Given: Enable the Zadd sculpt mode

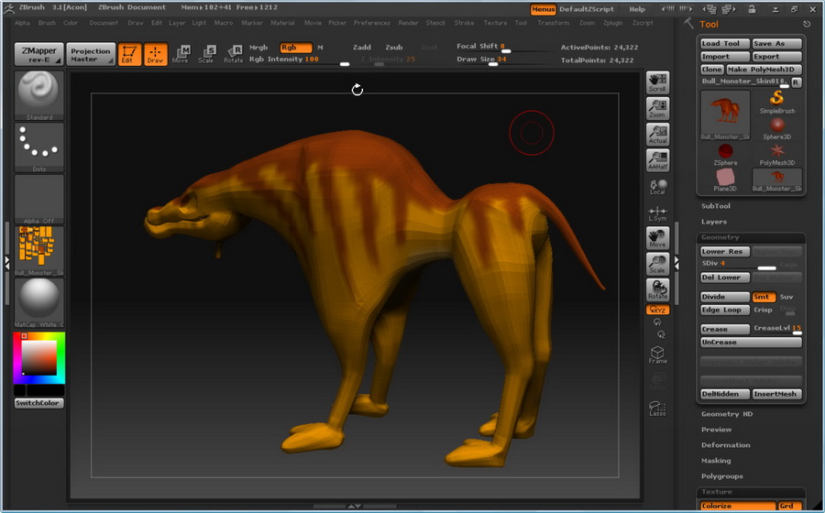Looking at the screenshot, I should tap(362, 47).
